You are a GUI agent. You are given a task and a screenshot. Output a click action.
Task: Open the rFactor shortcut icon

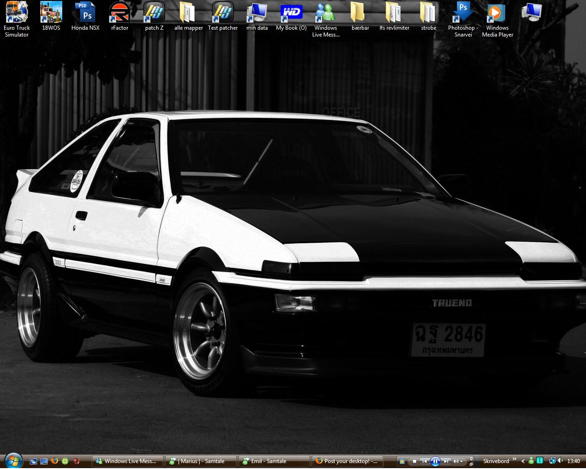tap(119, 13)
